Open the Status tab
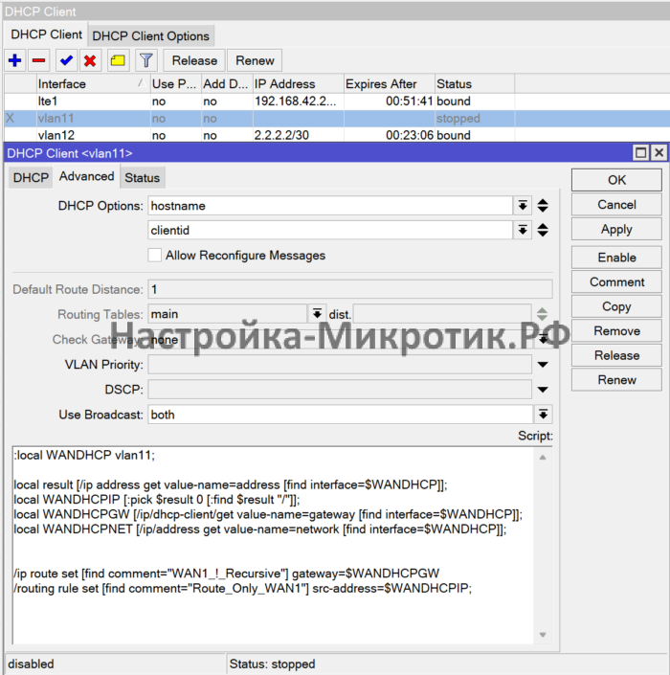This screenshot has width=670, height=675. [x=142, y=178]
